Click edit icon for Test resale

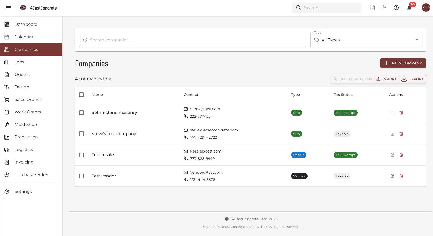[x=392, y=155]
